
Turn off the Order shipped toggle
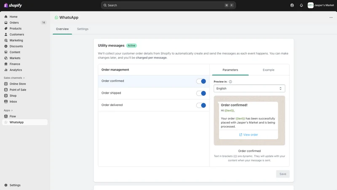tap(201, 93)
